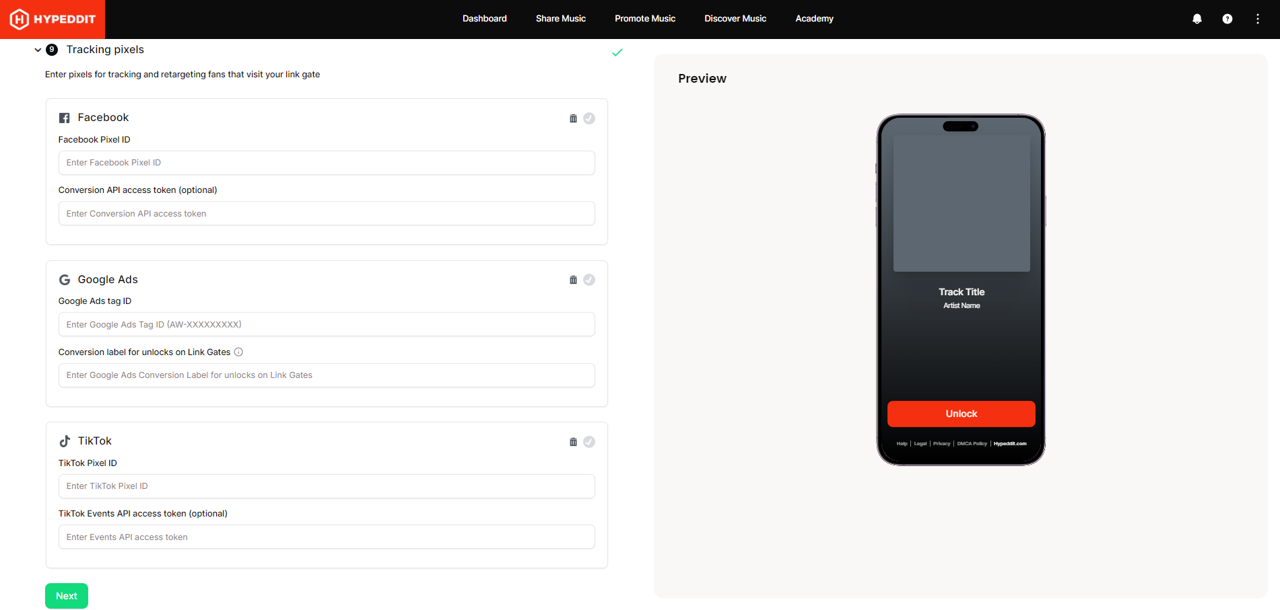Open the Promote Music menu

click(644, 19)
